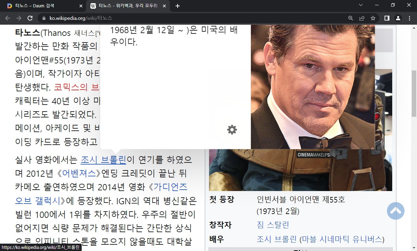Open the Chrome profile avatar
The image size is (417, 251).
pyautogui.click(x=398, y=18)
